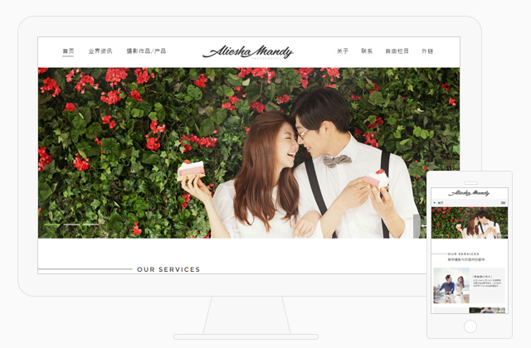The width and height of the screenshot is (531, 348).
Task: Tap the mobile preview Aliesha Mandy logo
Action: pos(470,192)
